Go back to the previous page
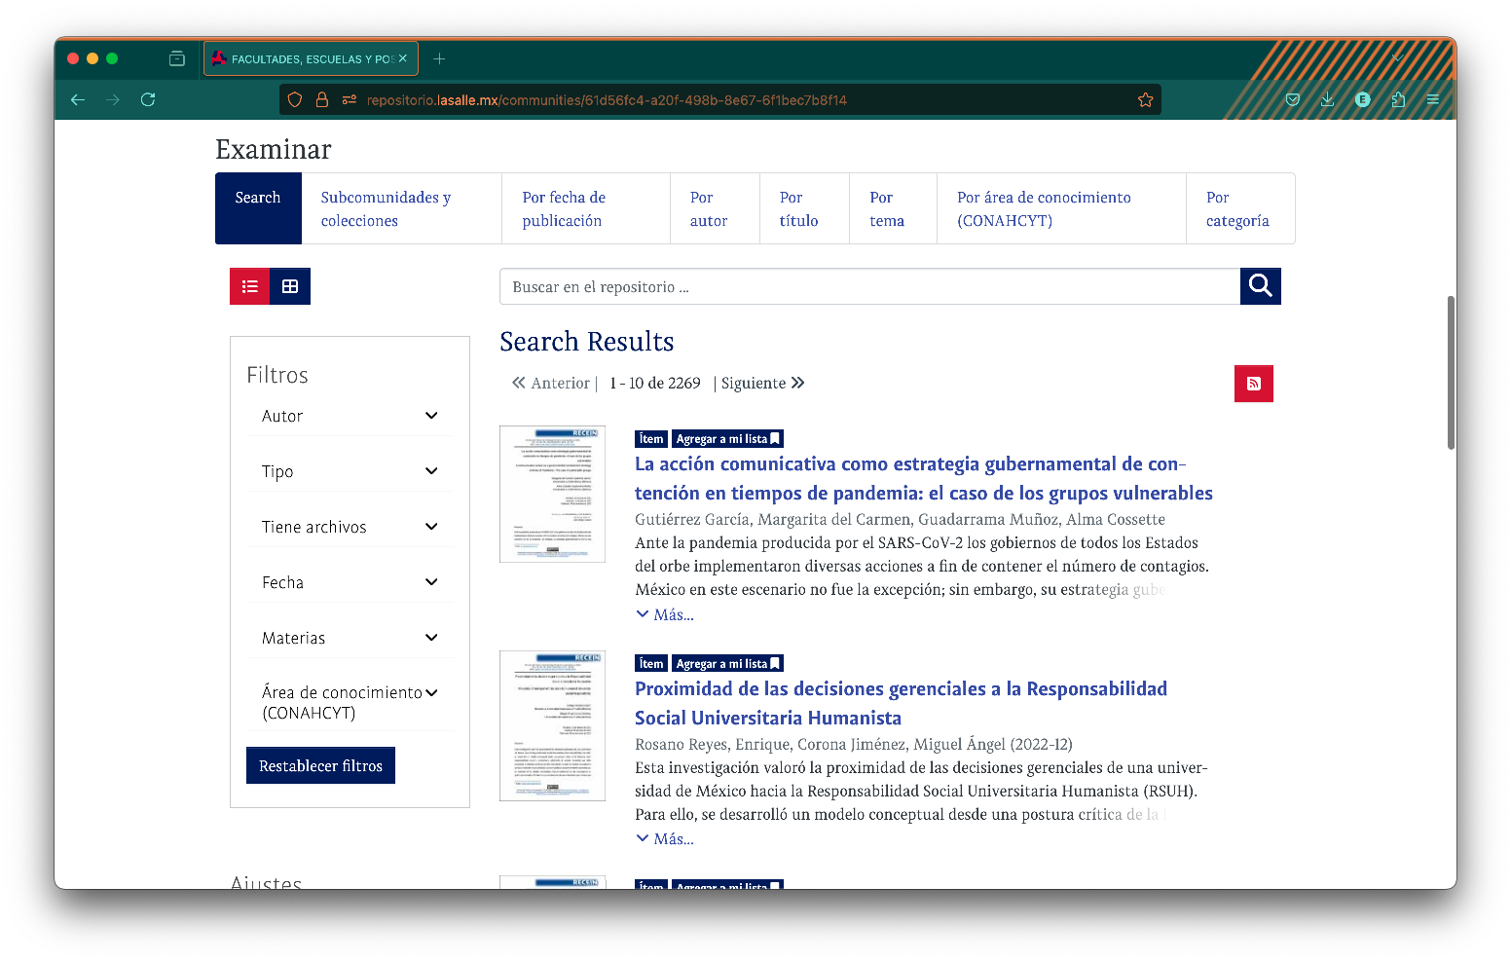Image resolution: width=1511 pixels, height=961 pixels. pyautogui.click(x=78, y=99)
